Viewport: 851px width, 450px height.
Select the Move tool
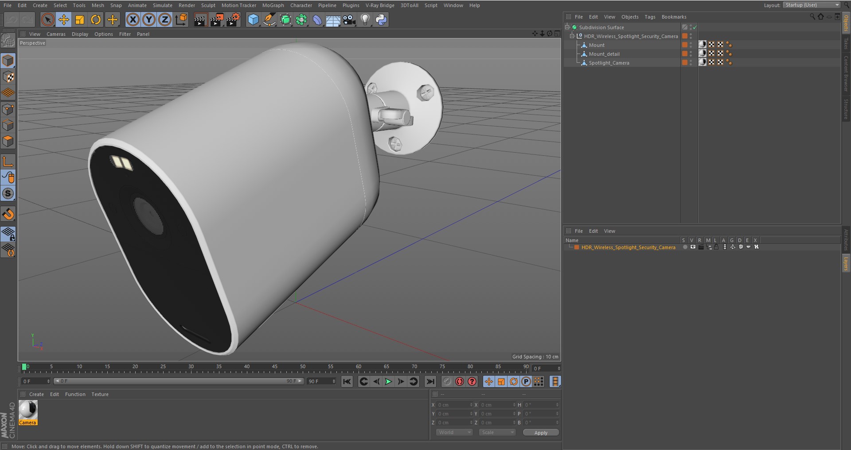64,19
